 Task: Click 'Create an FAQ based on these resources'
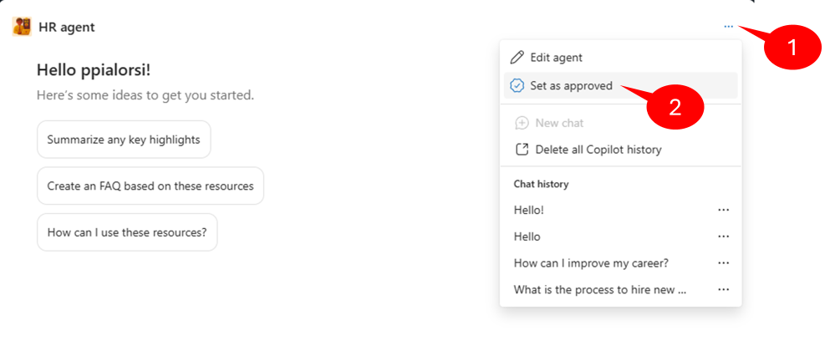150,186
